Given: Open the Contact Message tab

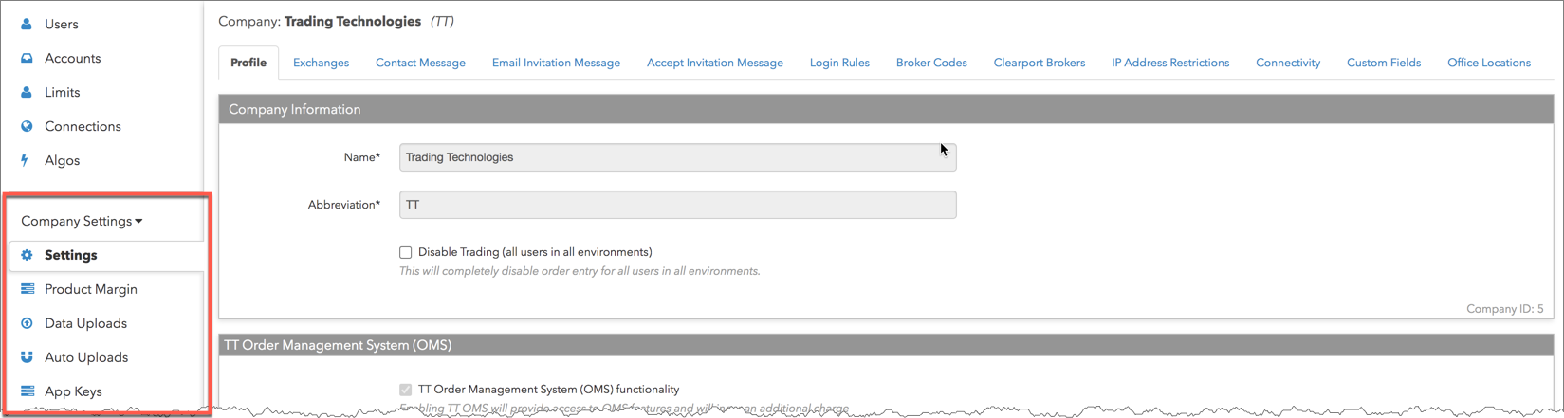Looking at the screenshot, I should tap(420, 63).
